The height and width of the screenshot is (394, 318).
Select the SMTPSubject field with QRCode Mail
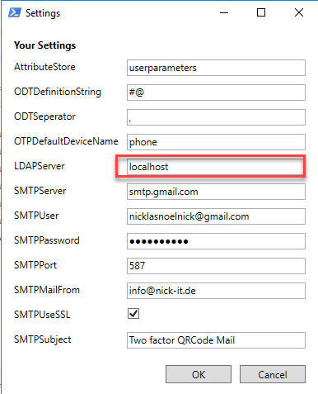coord(216,340)
